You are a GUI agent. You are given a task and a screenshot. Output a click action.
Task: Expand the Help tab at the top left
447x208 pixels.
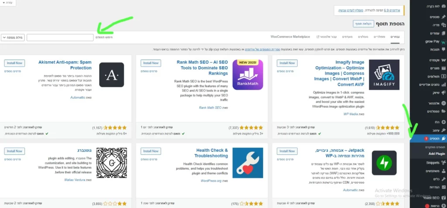[x=8, y=2]
